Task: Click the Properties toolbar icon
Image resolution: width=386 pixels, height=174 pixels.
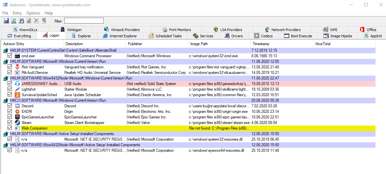Action: tap(29, 21)
